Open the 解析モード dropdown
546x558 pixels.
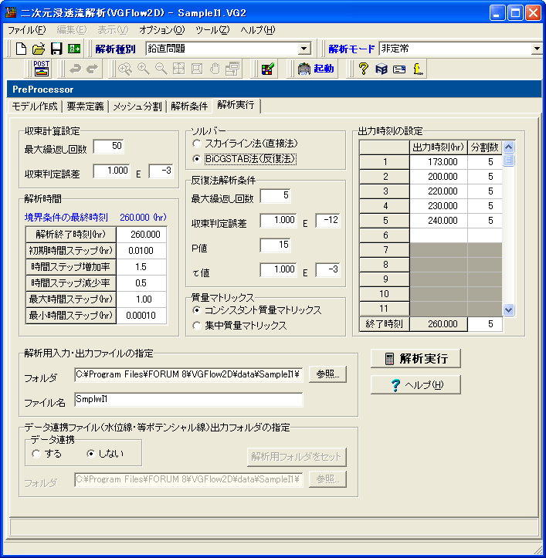click(537, 49)
